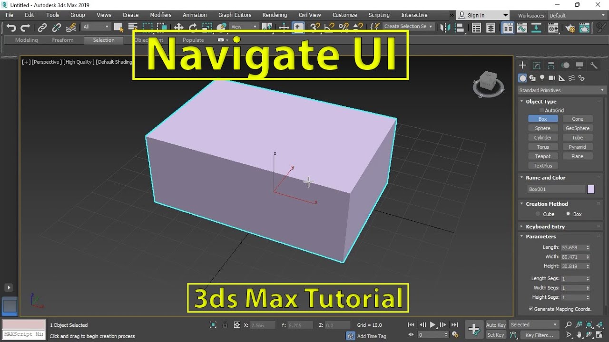The image size is (609, 342).
Task: Select the Cube creation method radio
Action: click(538, 214)
